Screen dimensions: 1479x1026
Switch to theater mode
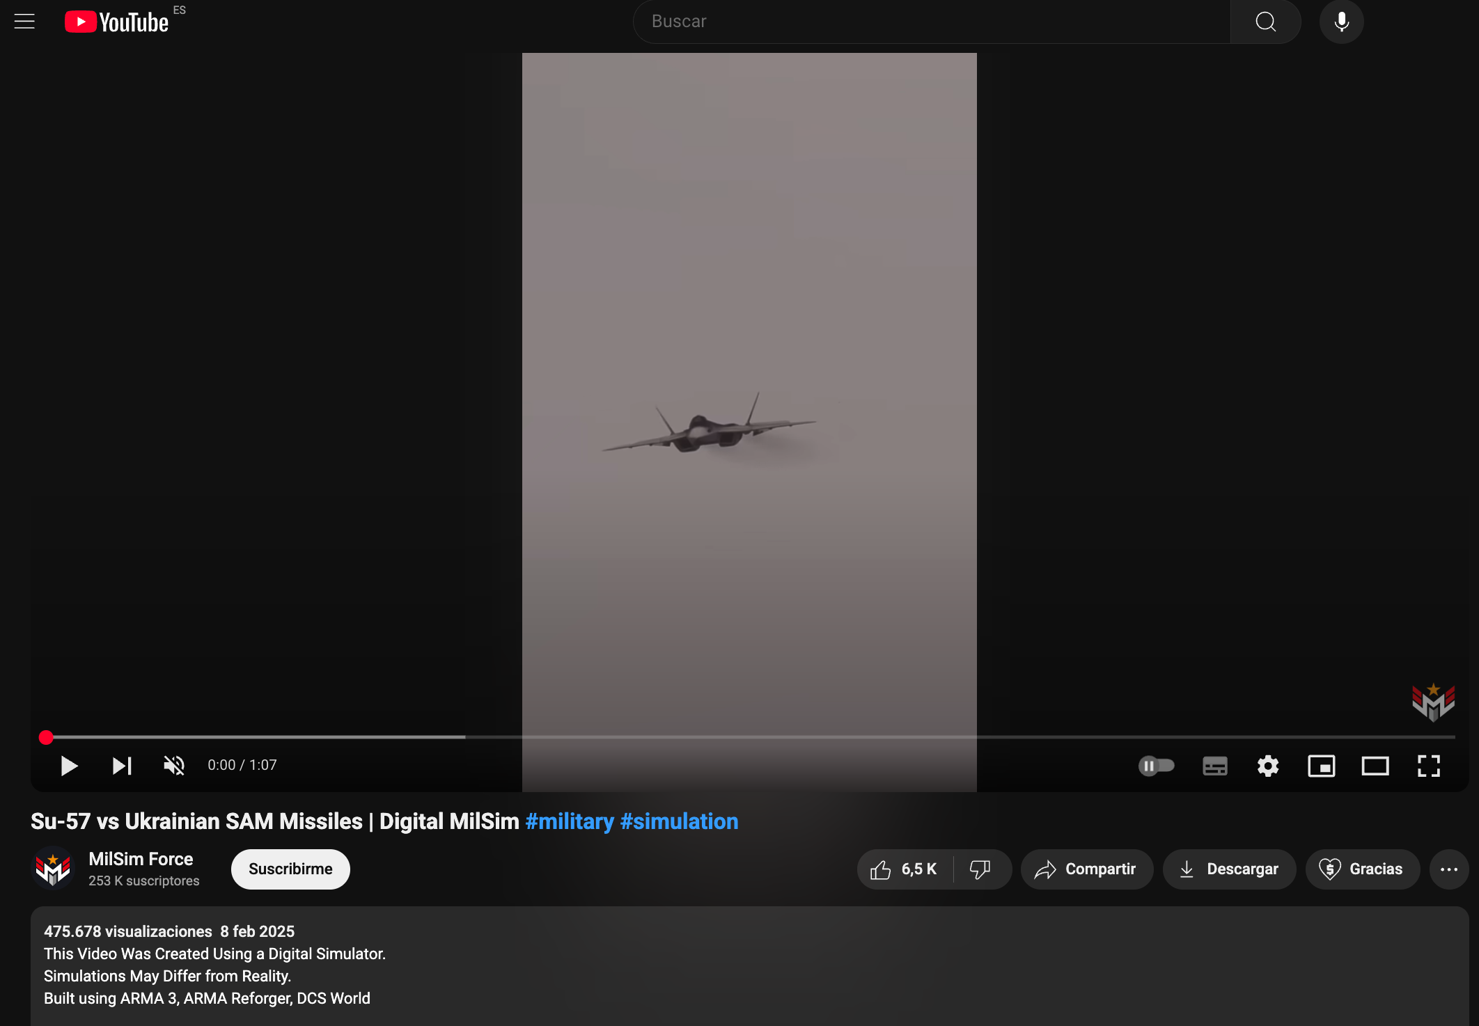[x=1375, y=766]
